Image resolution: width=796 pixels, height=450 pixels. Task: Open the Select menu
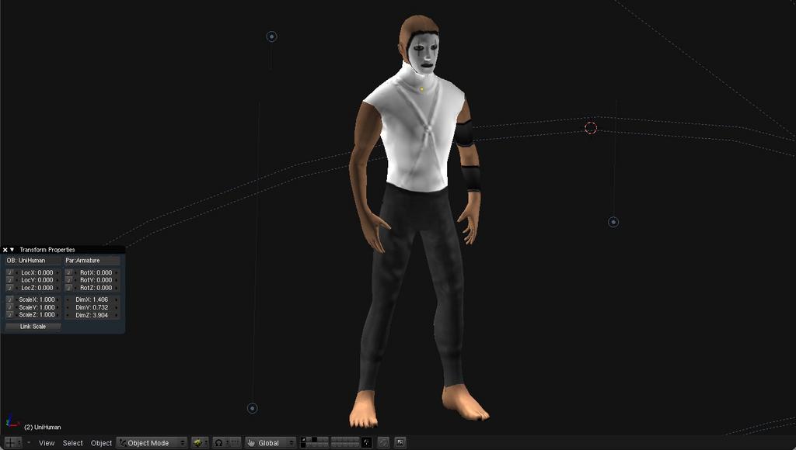click(x=72, y=443)
